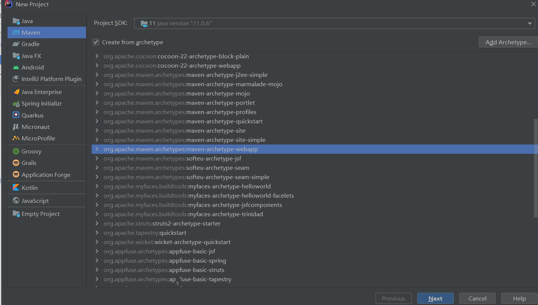This screenshot has height=305, width=538.
Task: Click the MicroProfile icon
Action: (16, 138)
